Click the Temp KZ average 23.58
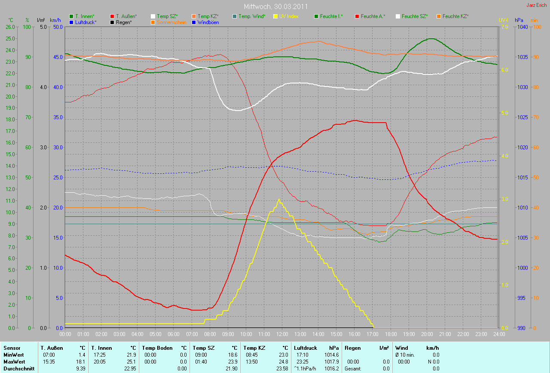The width and height of the screenshot is (550, 373). coord(282,369)
